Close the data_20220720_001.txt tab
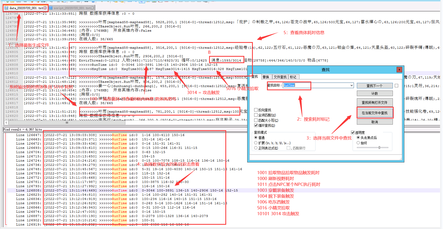Screen dimensions: 443x229 point(45,8)
